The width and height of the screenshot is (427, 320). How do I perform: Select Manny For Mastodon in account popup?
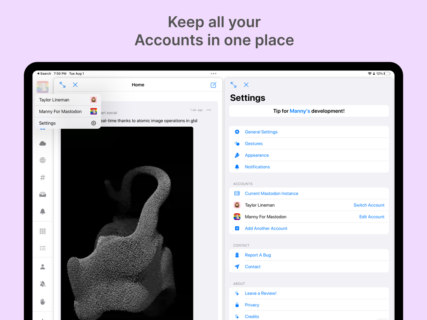pyautogui.click(x=68, y=111)
